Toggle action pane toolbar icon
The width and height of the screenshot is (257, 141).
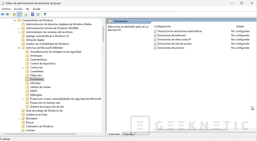(x=38, y=15)
